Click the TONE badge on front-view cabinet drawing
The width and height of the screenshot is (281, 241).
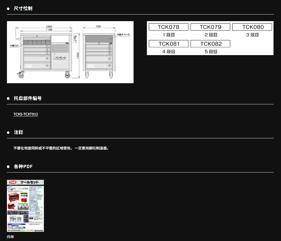29,66
